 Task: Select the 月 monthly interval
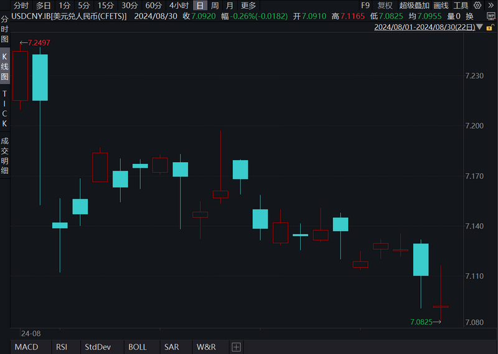click(230, 6)
